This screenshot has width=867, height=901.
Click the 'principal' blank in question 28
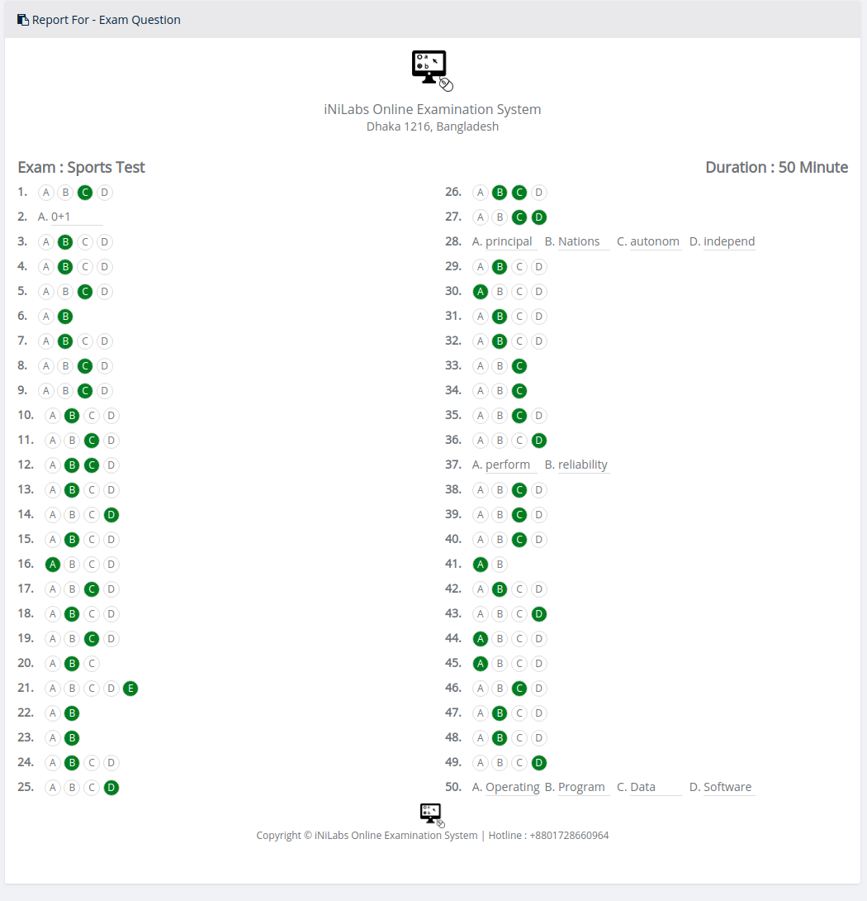pyautogui.click(x=511, y=242)
